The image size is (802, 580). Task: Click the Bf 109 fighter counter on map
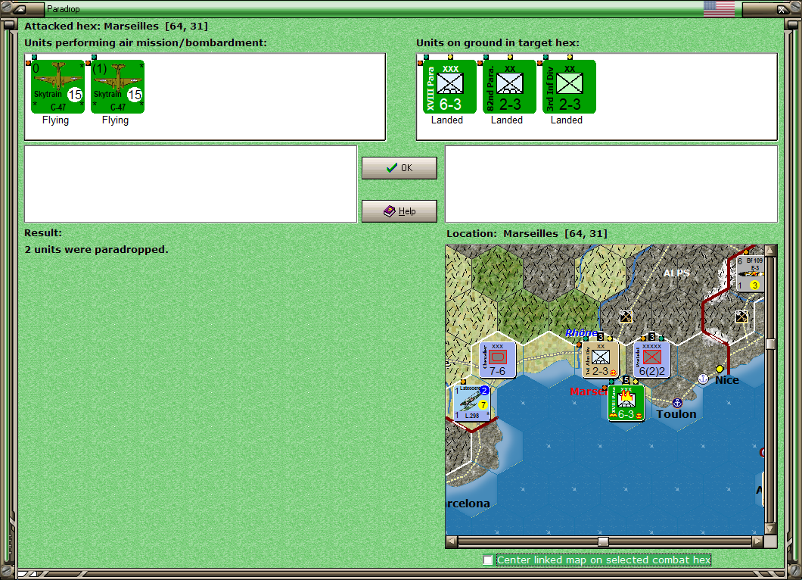click(x=751, y=273)
